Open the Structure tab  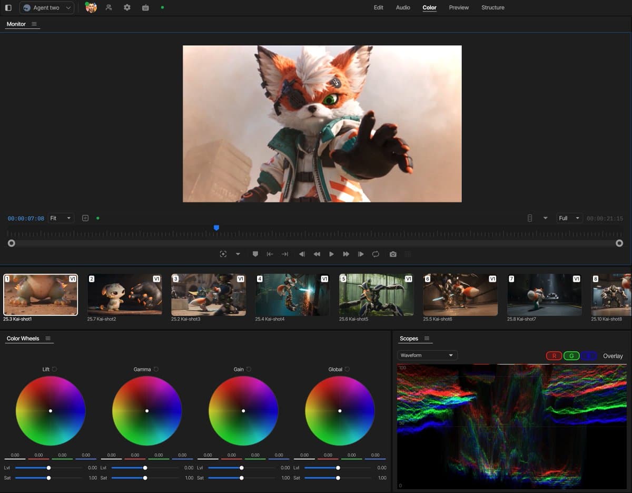[492, 7]
